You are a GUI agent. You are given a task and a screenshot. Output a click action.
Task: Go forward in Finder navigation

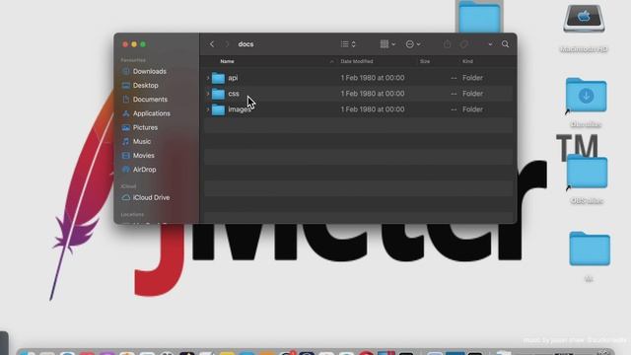click(x=227, y=44)
